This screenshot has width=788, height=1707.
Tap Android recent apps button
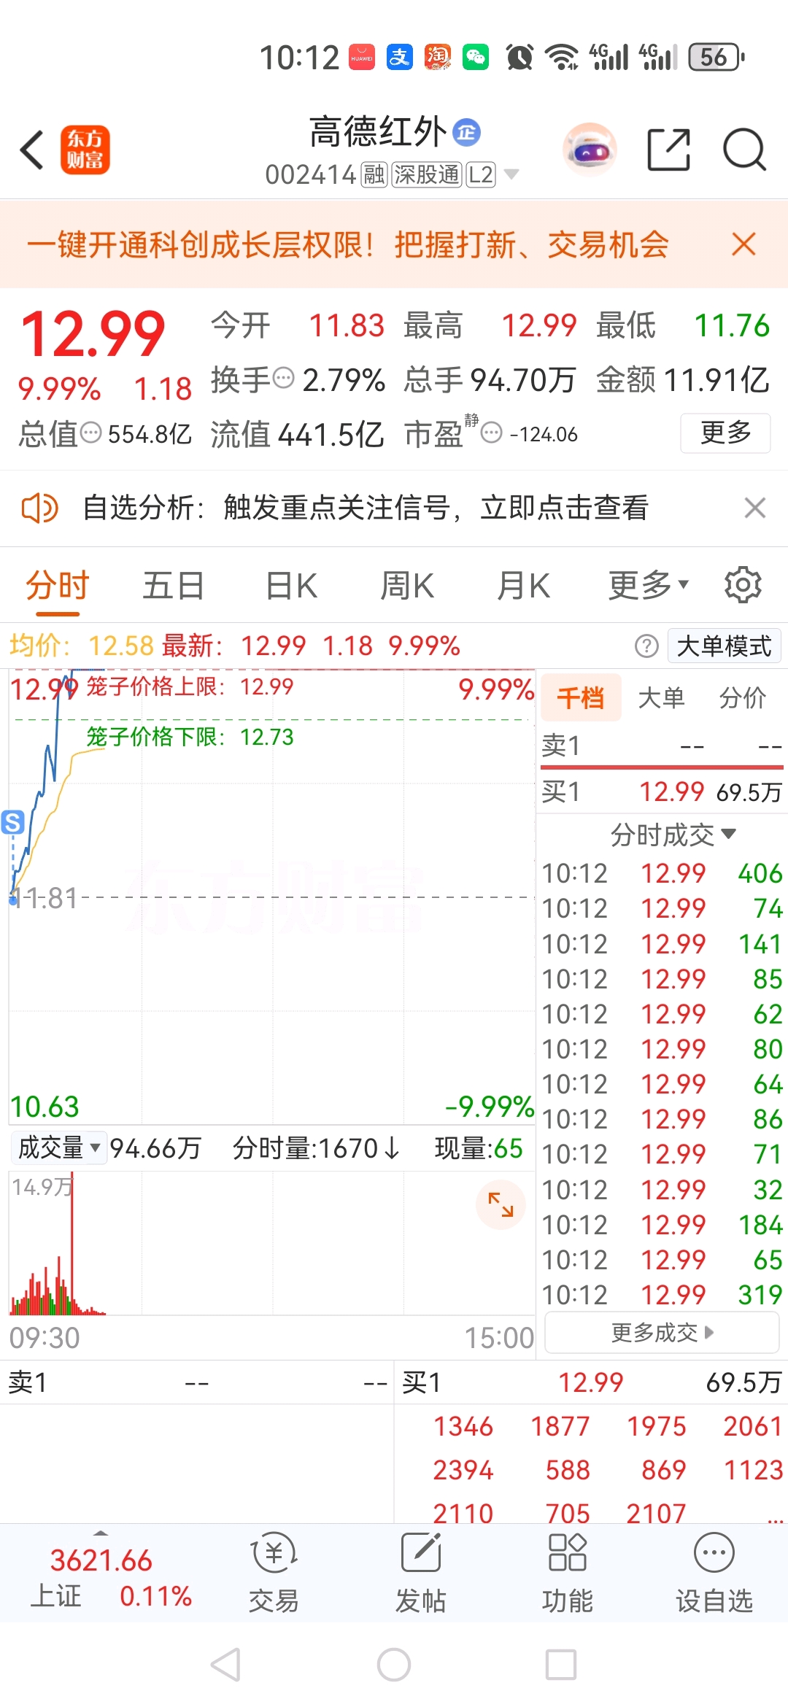point(561,1665)
